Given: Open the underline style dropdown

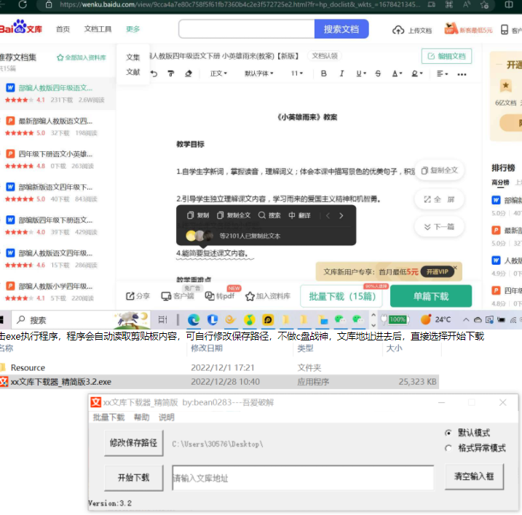Looking at the screenshot, I should click(361, 73).
